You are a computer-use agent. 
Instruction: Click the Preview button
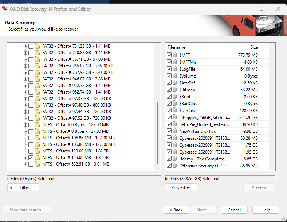pyautogui.click(x=259, y=187)
